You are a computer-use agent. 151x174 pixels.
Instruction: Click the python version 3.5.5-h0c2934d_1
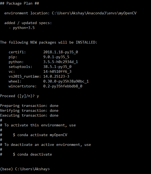pos(61,62)
